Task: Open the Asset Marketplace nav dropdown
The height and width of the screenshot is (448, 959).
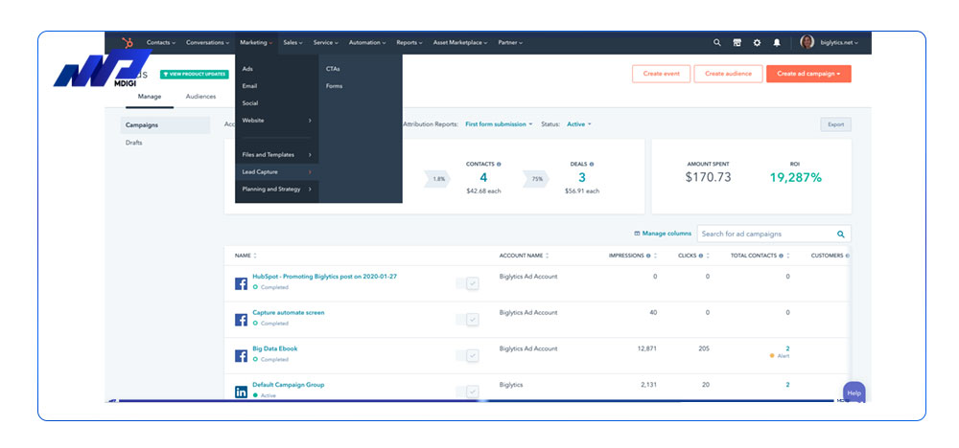Action: [x=460, y=43]
